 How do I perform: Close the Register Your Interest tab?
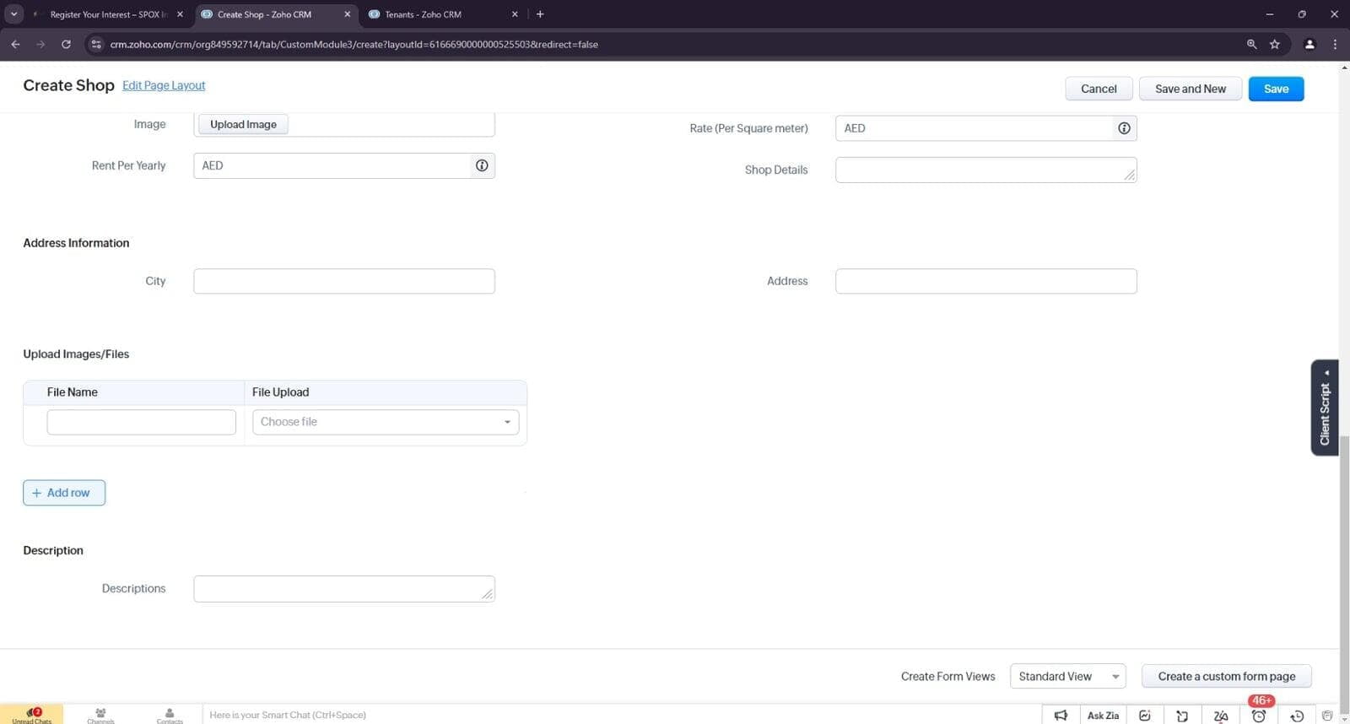pos(180,14)
